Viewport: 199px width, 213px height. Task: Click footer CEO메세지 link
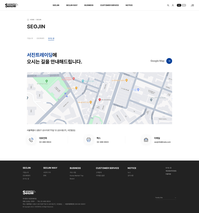(x=26, y=175)
